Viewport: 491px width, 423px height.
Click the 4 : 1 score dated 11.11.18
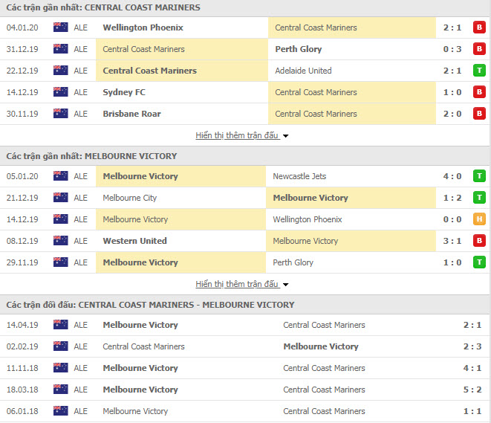(x=472, y=368)
